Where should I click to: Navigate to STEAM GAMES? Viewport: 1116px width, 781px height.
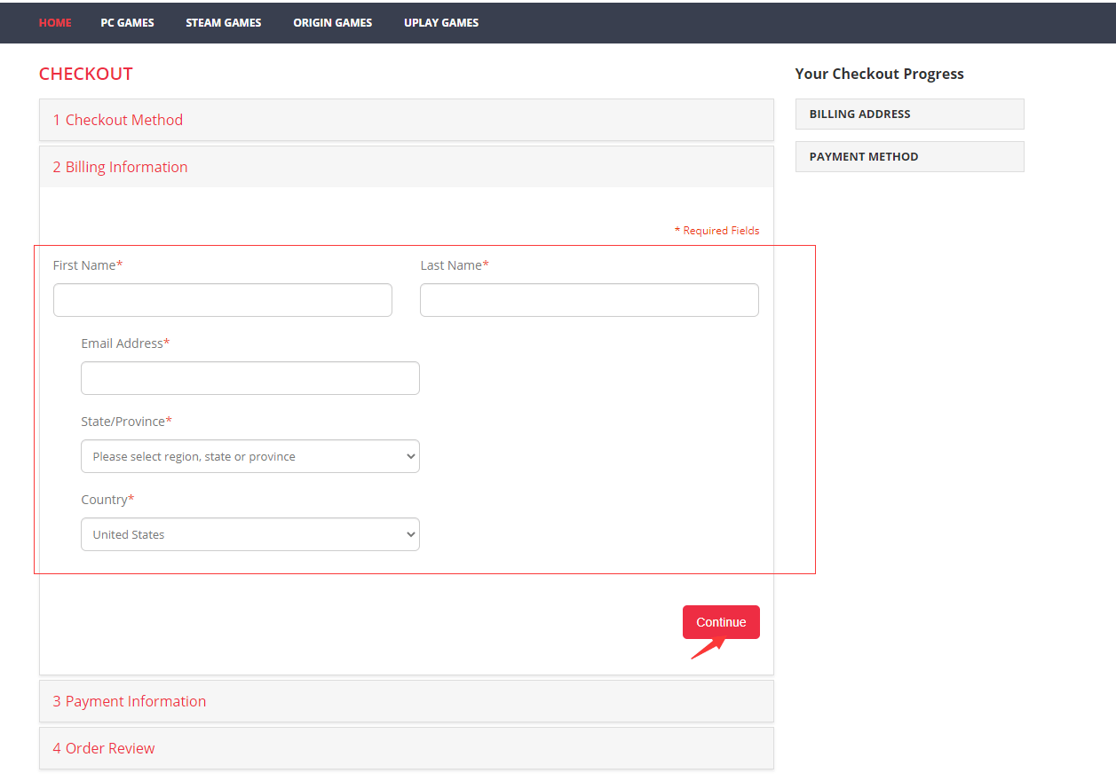pos(223,22)
